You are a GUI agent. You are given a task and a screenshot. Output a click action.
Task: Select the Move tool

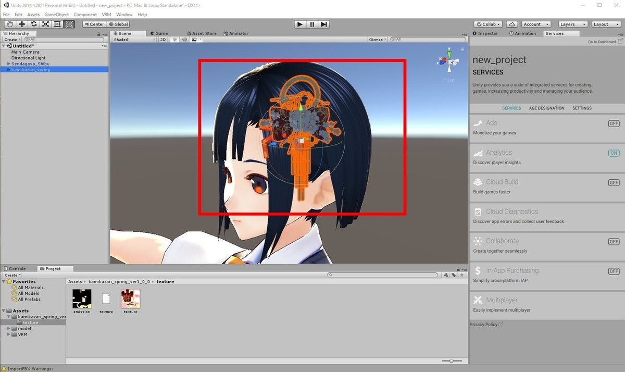22,24
